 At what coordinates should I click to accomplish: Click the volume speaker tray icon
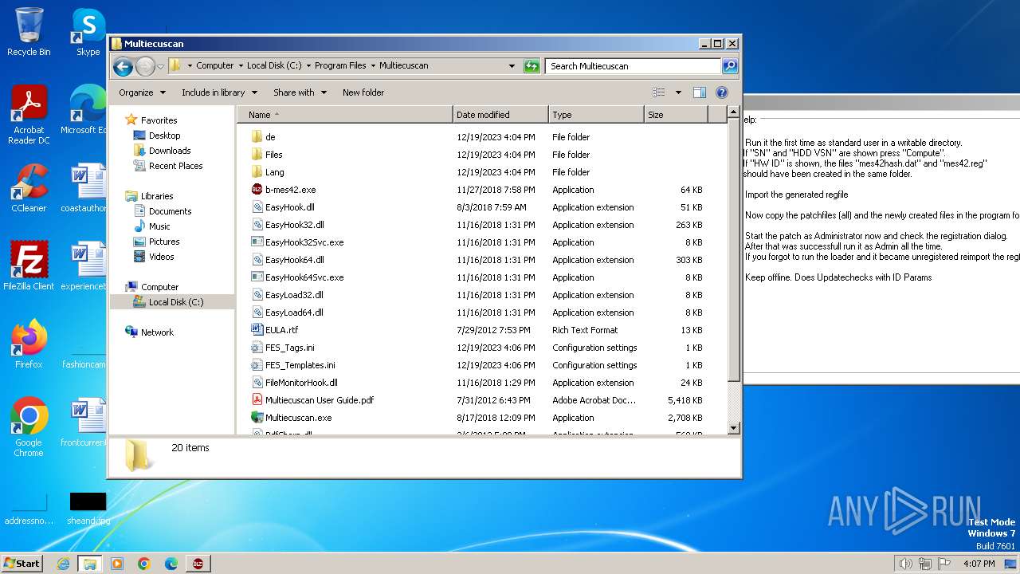coord(905,564)
